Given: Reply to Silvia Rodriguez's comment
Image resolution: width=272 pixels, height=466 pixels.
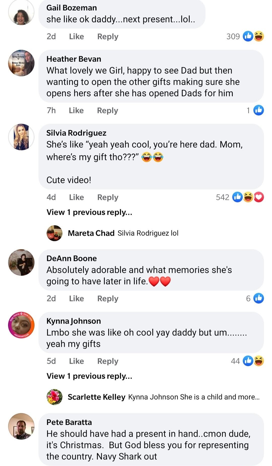Looking at the screenshot, I should point(108,197).
